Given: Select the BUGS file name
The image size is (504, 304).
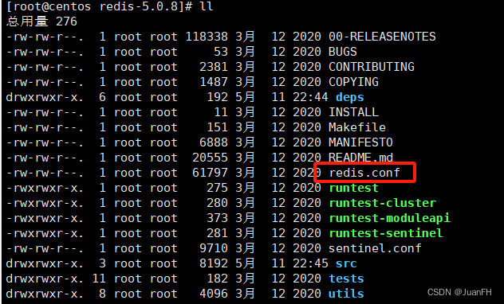Looking at the screenshot, I should pyautogui.click(x=343, y=52).
